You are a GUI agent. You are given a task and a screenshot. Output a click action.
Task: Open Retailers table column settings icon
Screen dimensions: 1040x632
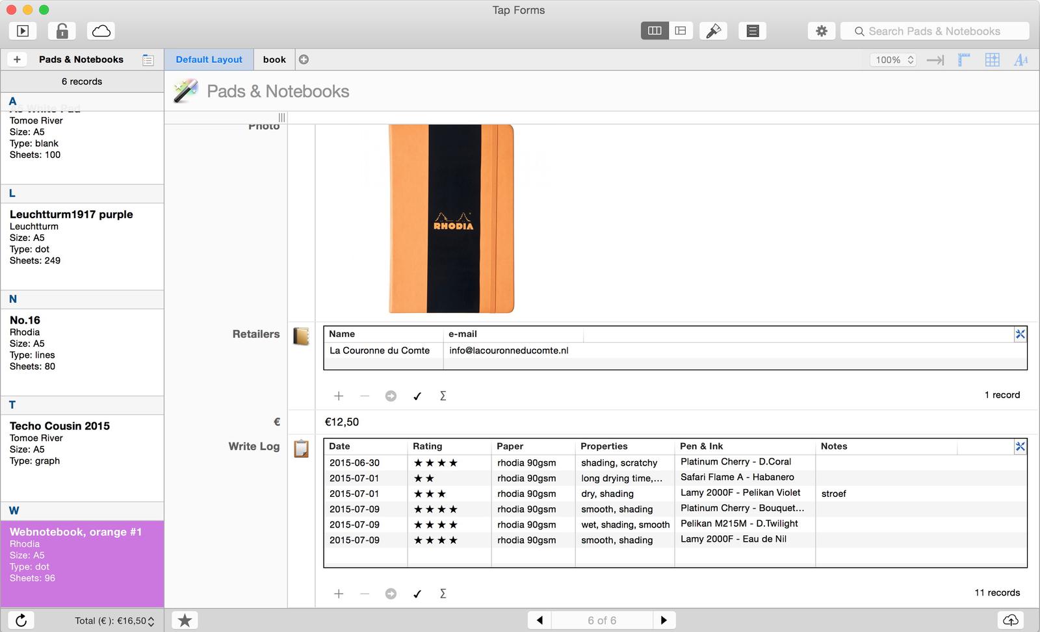coord(1020,334)
